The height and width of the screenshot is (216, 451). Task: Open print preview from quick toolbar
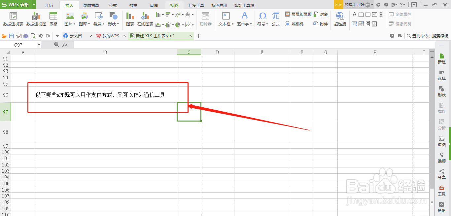tap(33, 36)
